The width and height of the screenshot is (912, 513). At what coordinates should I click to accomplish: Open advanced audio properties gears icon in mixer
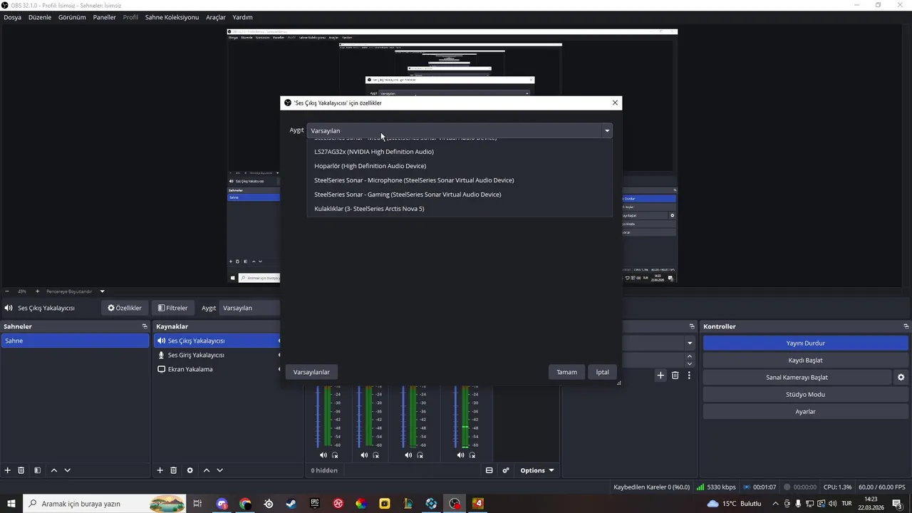coord(506,470)
